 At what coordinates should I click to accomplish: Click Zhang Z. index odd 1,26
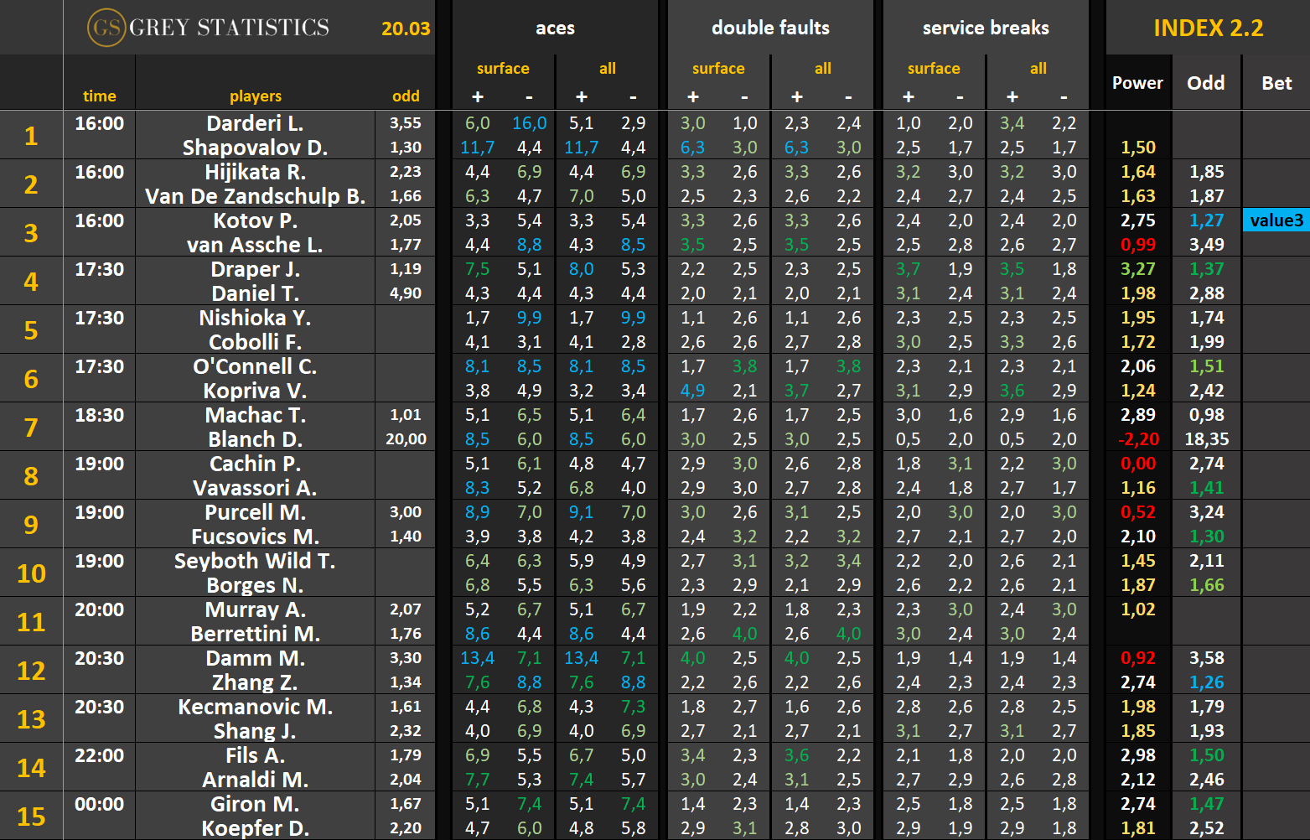click(x=1206, y=682)
